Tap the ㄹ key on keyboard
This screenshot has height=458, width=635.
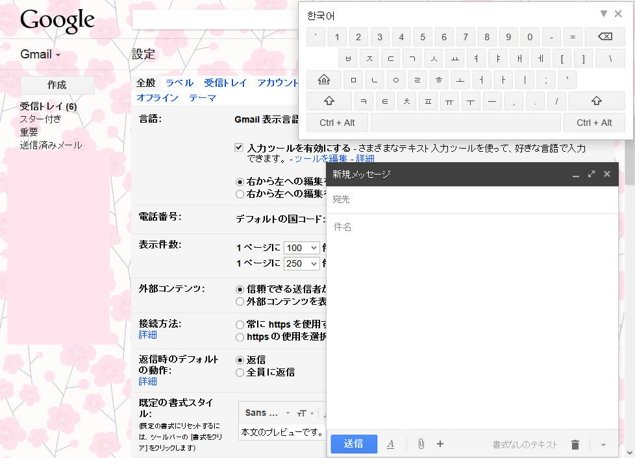click(x=417, y=80)
